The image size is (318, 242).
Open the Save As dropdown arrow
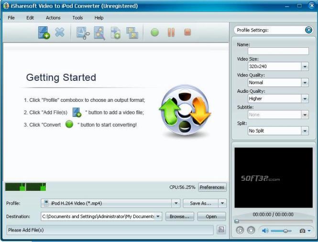(222, 203)
